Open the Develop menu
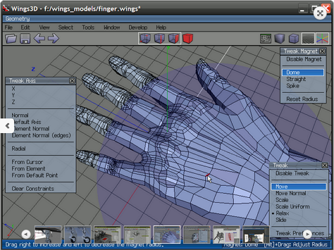Image resolution: width=334 pixels, height=250 pixels. point(138,27)
